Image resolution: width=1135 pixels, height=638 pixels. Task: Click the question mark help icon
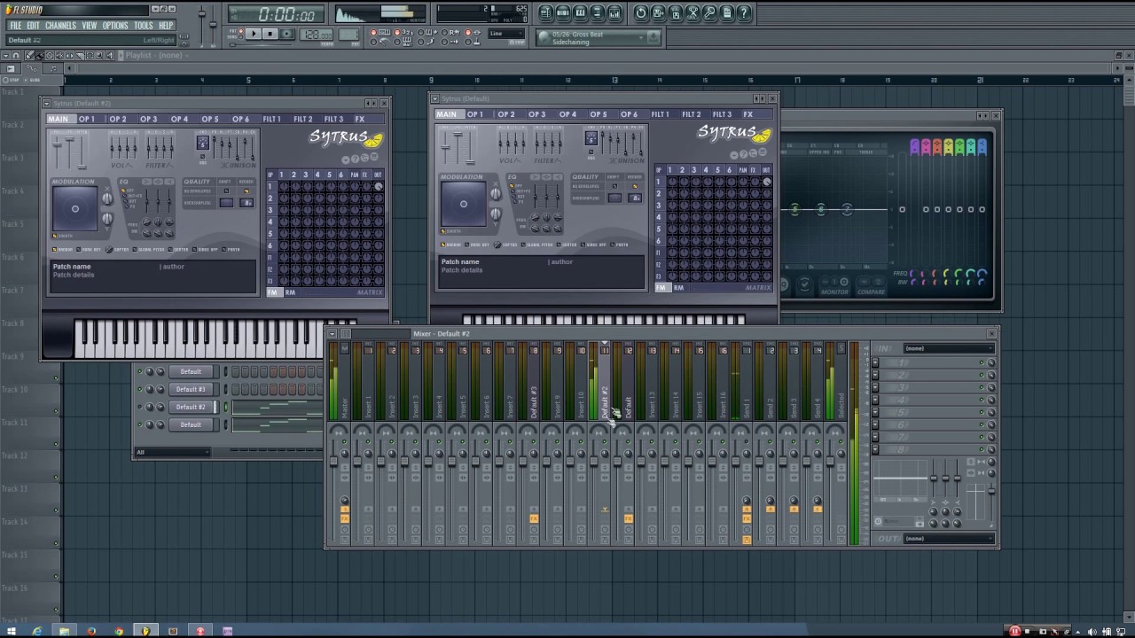(x=744, y=12)
